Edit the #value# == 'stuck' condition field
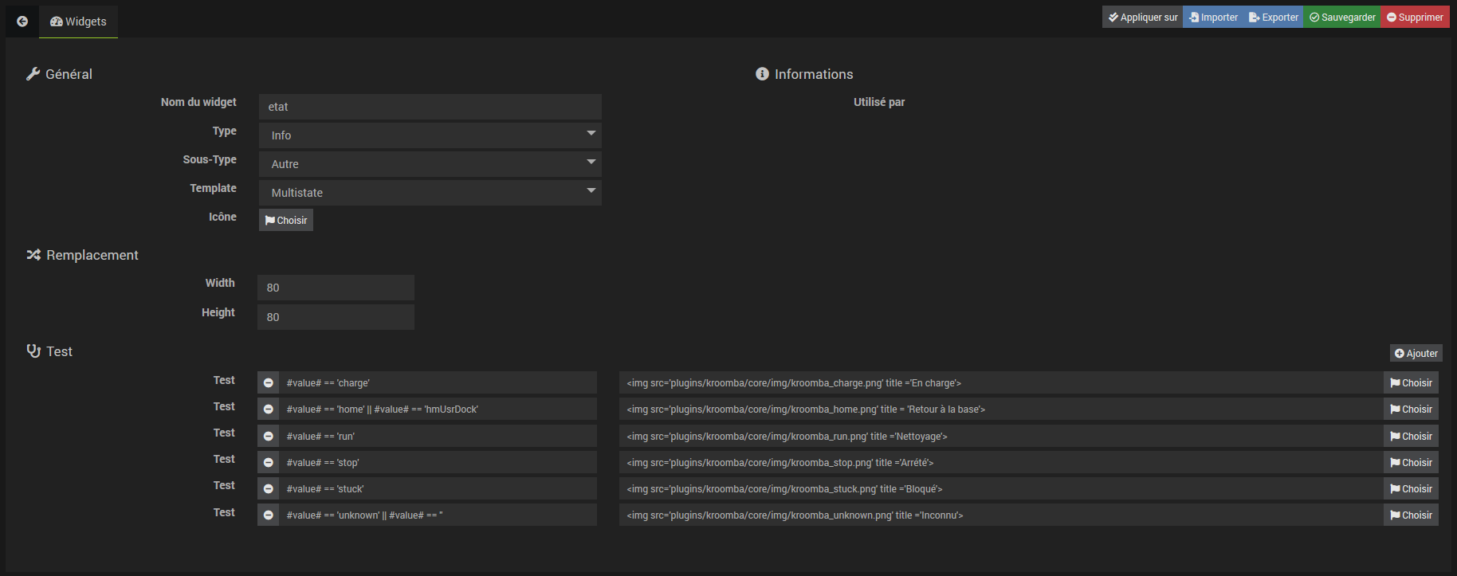1457x576 pixels. [438, 489]
